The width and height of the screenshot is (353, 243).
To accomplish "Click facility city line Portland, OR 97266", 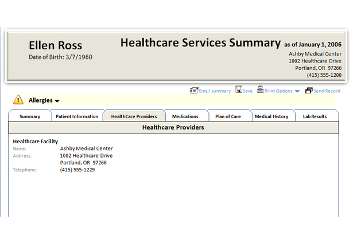I will (x=83, y=163).
